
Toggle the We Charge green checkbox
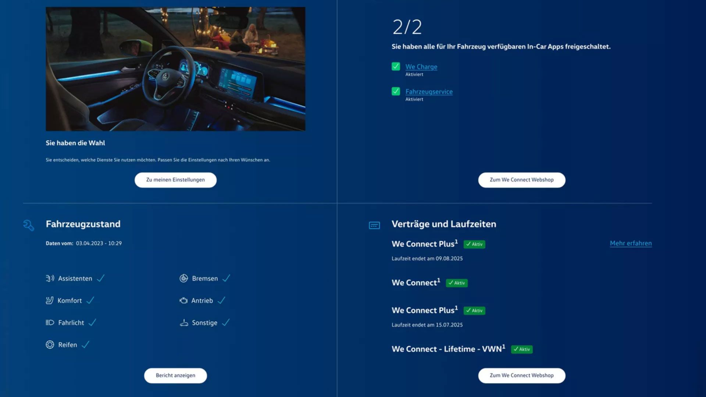pos(396,66)
